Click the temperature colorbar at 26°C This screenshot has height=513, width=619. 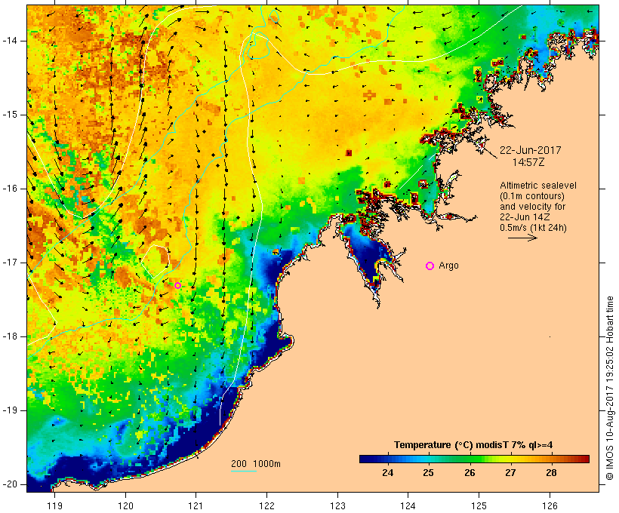(x=470, y=459)
